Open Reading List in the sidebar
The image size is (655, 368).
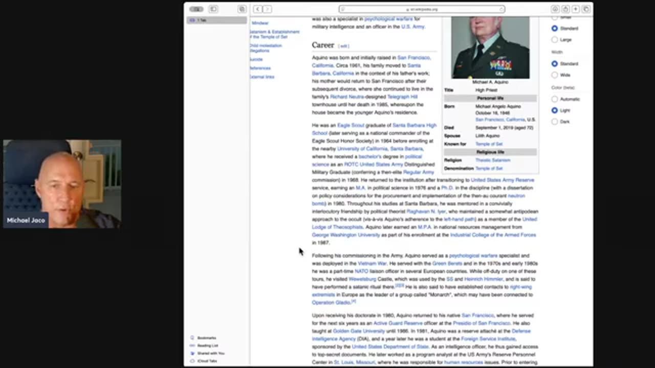pyautogui.click(x=208, y=346)
